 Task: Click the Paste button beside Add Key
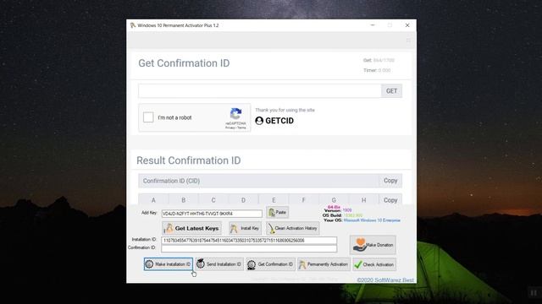coord(278,212)
